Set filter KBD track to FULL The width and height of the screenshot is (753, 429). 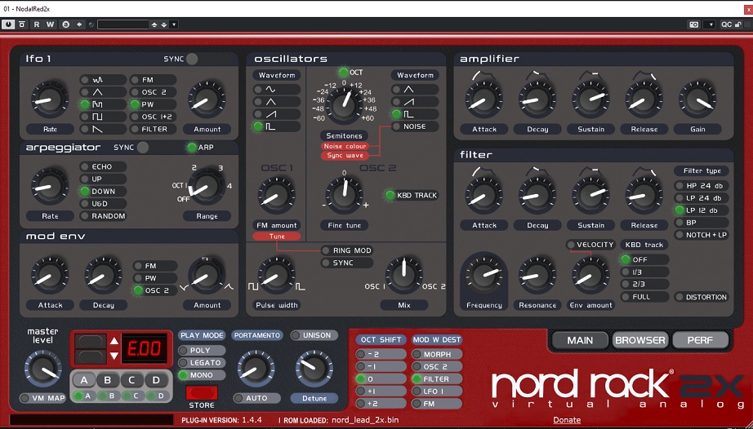pyautogui.click(x=644, y=297)
